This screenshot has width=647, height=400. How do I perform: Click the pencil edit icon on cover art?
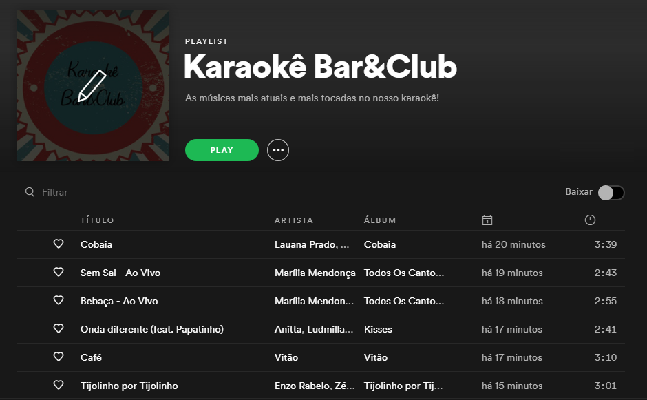(x=92, y=86)
